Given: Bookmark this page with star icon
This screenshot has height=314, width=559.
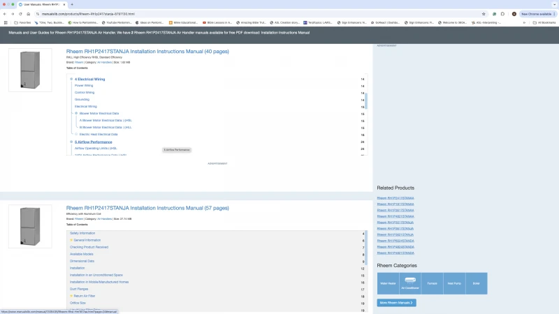Looking at the screenshot, I should pos(484,14).
